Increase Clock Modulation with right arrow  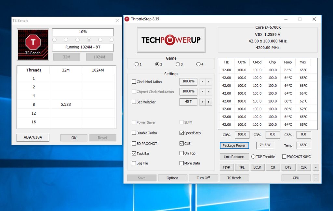click(209, 82)
